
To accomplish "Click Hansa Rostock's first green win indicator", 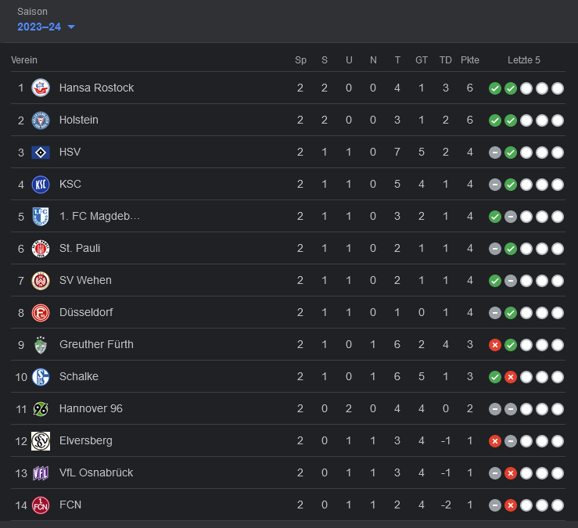I will [495, 88].
